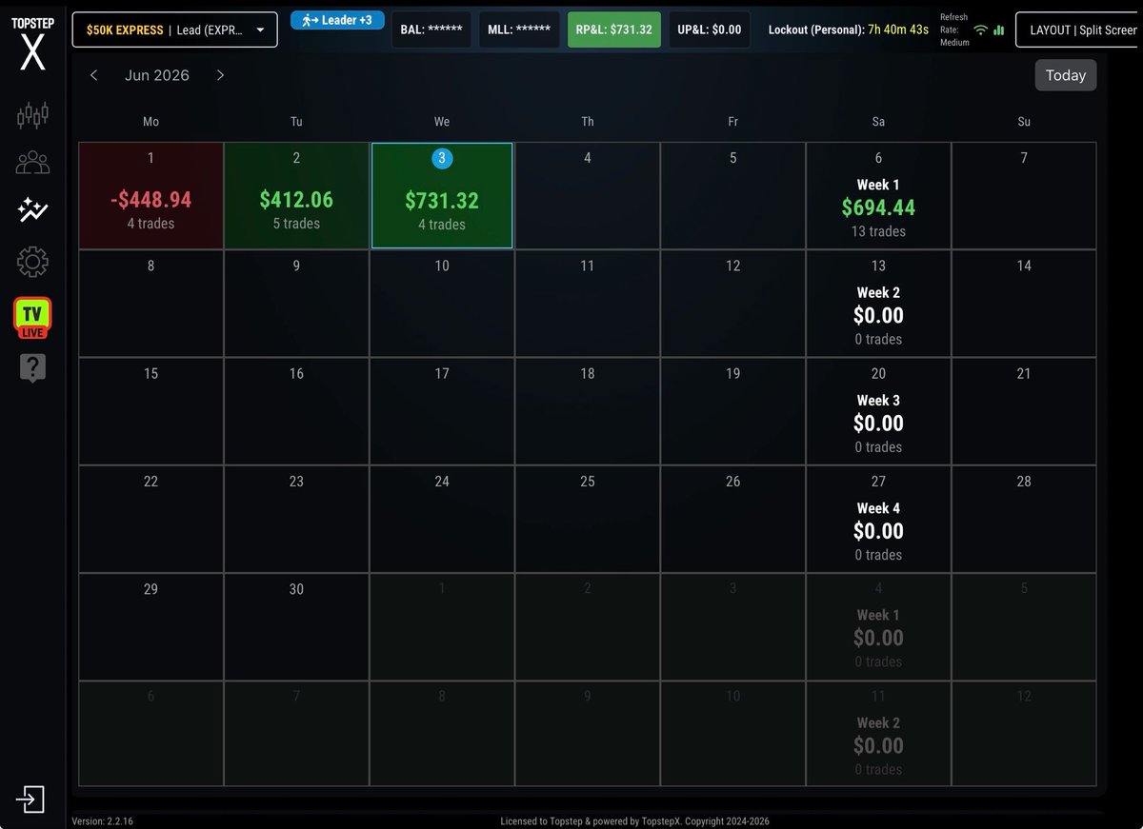Select Week 2 summary on day 13
This screenshot has width=1143, height=829.
pos(878,304)
